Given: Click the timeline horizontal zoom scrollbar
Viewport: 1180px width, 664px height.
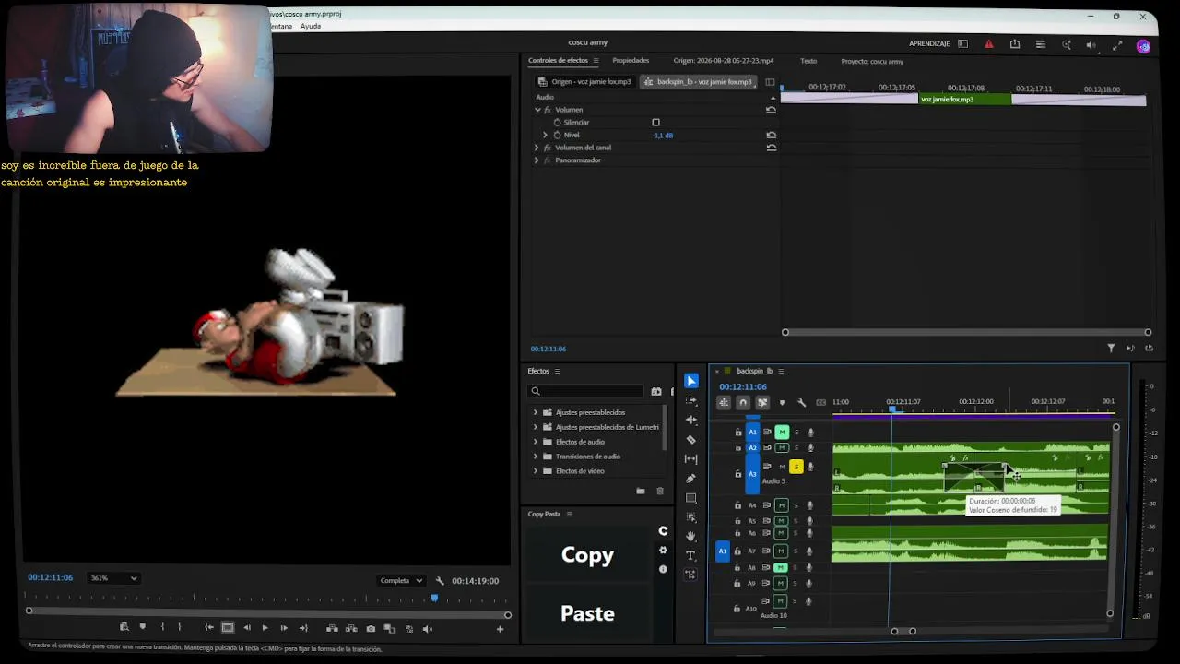Looking at the screenshot, I should (x=903, y=632).
